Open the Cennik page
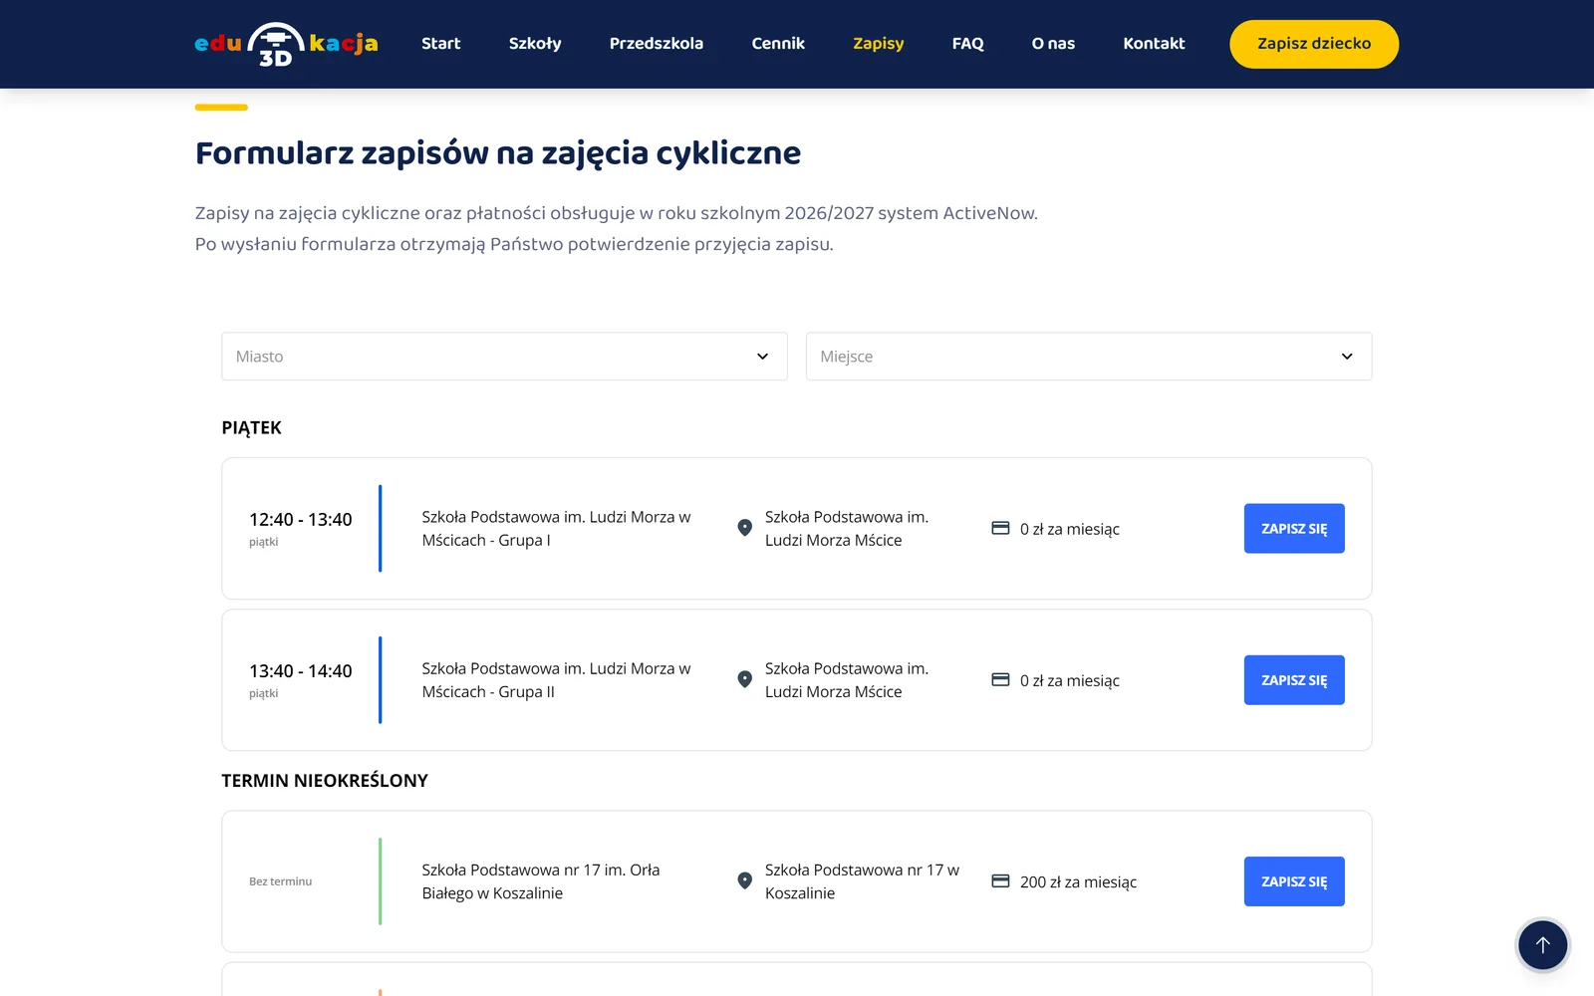Image resolution: width=1594 pixels, height=996 pixels. click(x=778, y=44)
